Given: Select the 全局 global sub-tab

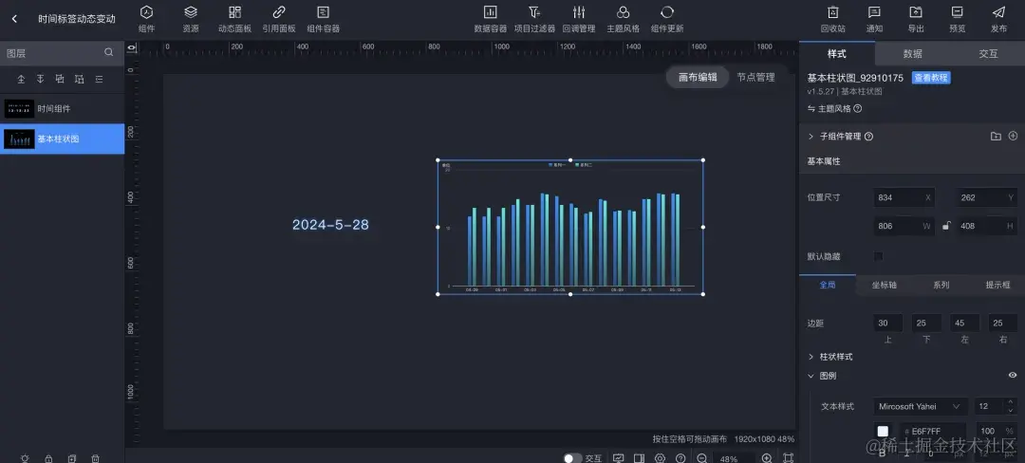Looking at the screenshot, I should pos(828,285).
